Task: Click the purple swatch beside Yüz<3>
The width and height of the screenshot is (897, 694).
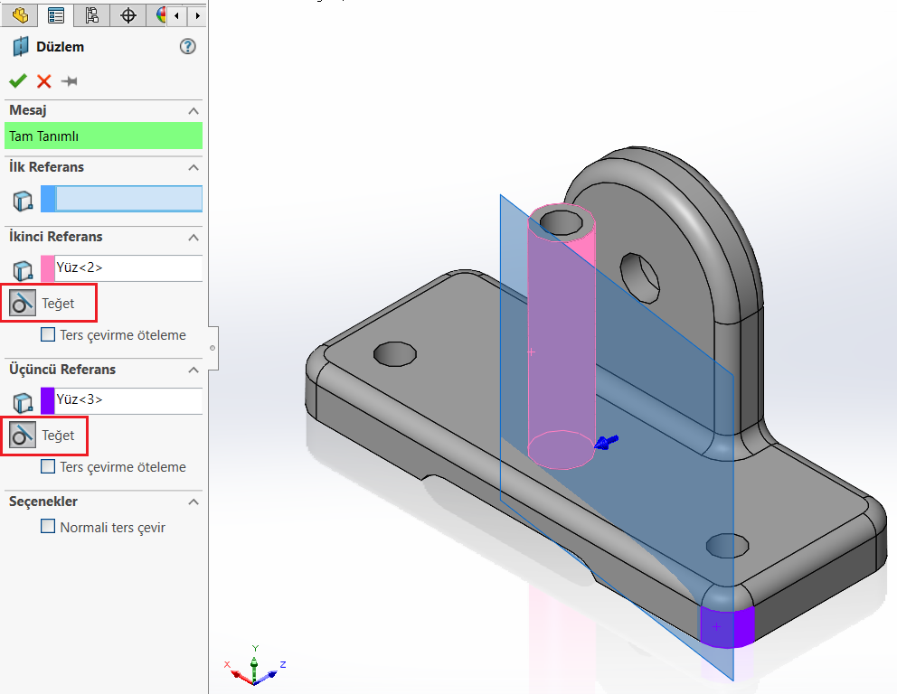Action: tap(48, 399)
